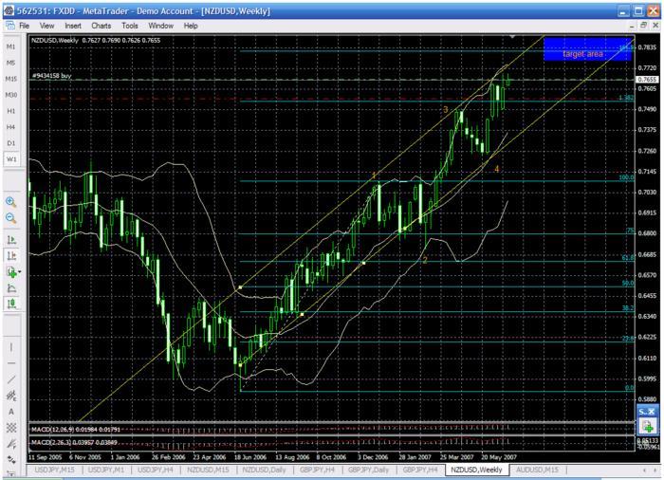The image size is (664, 480).
Task: Select the horizontal line drawing tool
Action: (10, 363)
